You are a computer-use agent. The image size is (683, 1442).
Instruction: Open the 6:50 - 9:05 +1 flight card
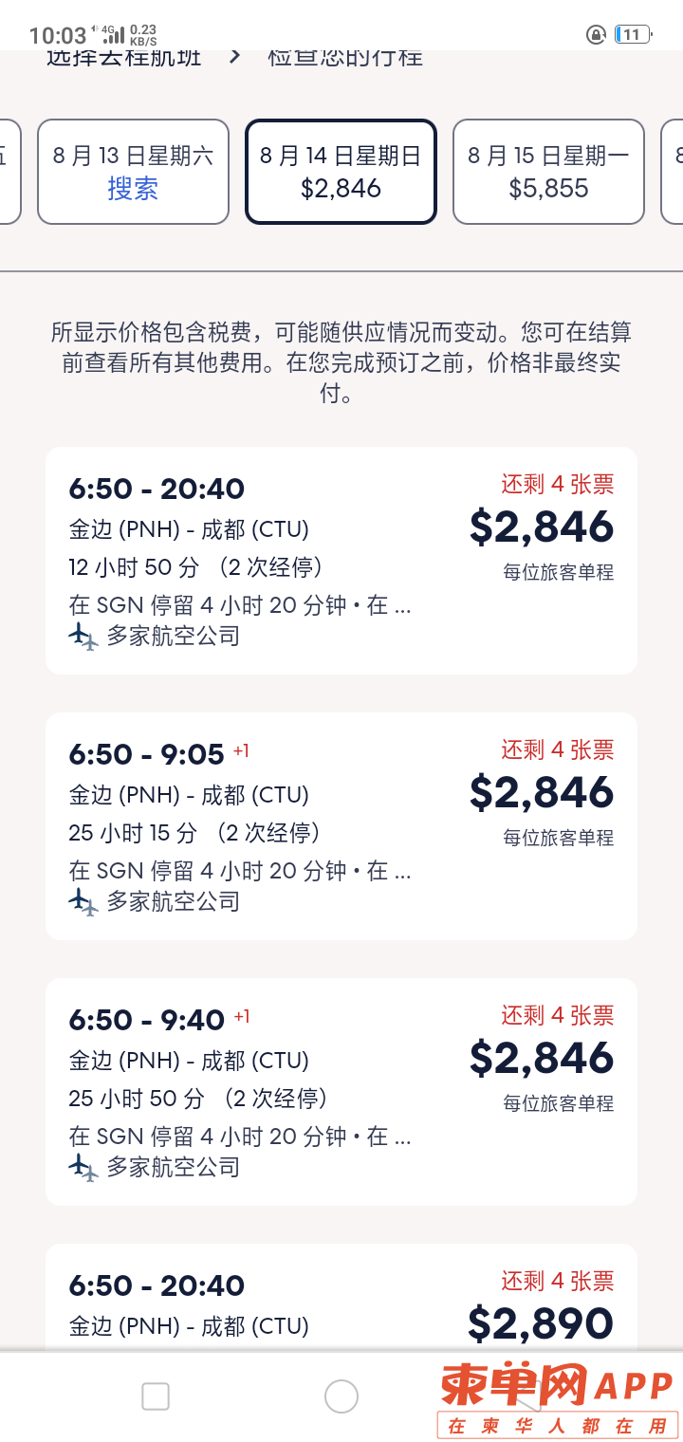pos(341,826)
